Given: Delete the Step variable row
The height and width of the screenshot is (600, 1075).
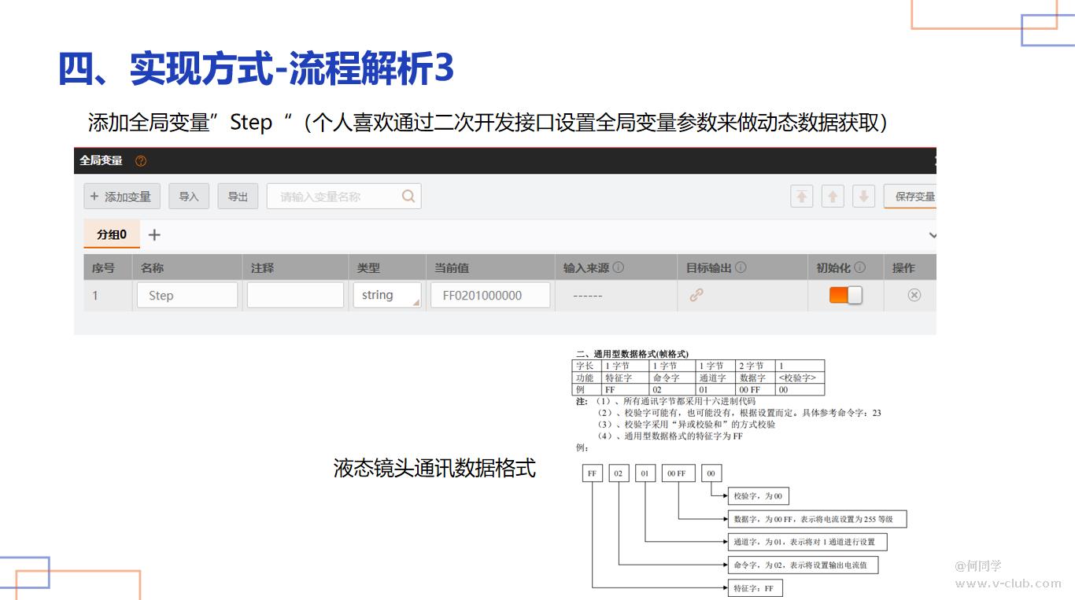Looking at the screenshot, I should pyautogui.click(x=914, y=295).
